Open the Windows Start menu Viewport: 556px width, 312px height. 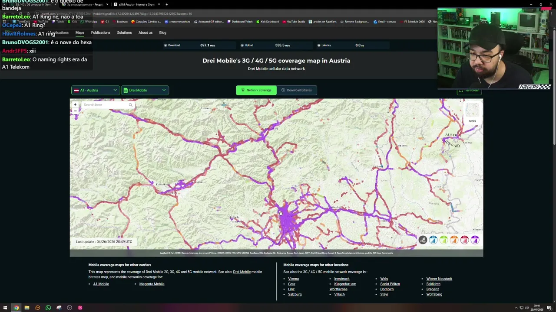tap(5, 308)
